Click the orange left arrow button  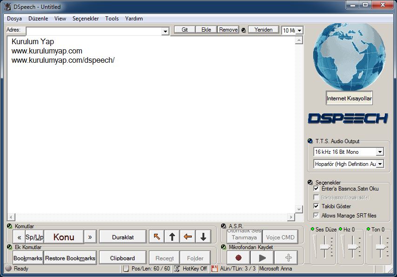[188, 237]
